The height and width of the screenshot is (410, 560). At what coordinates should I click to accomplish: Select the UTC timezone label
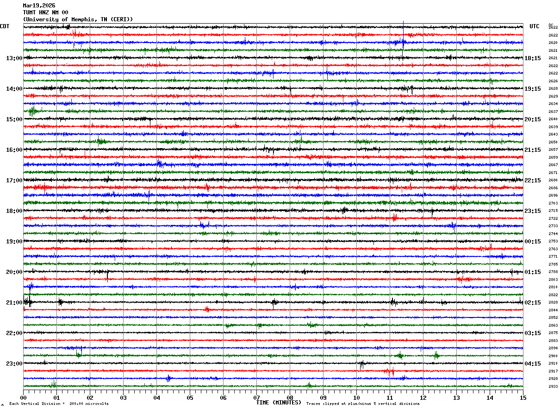pos(535,26)
